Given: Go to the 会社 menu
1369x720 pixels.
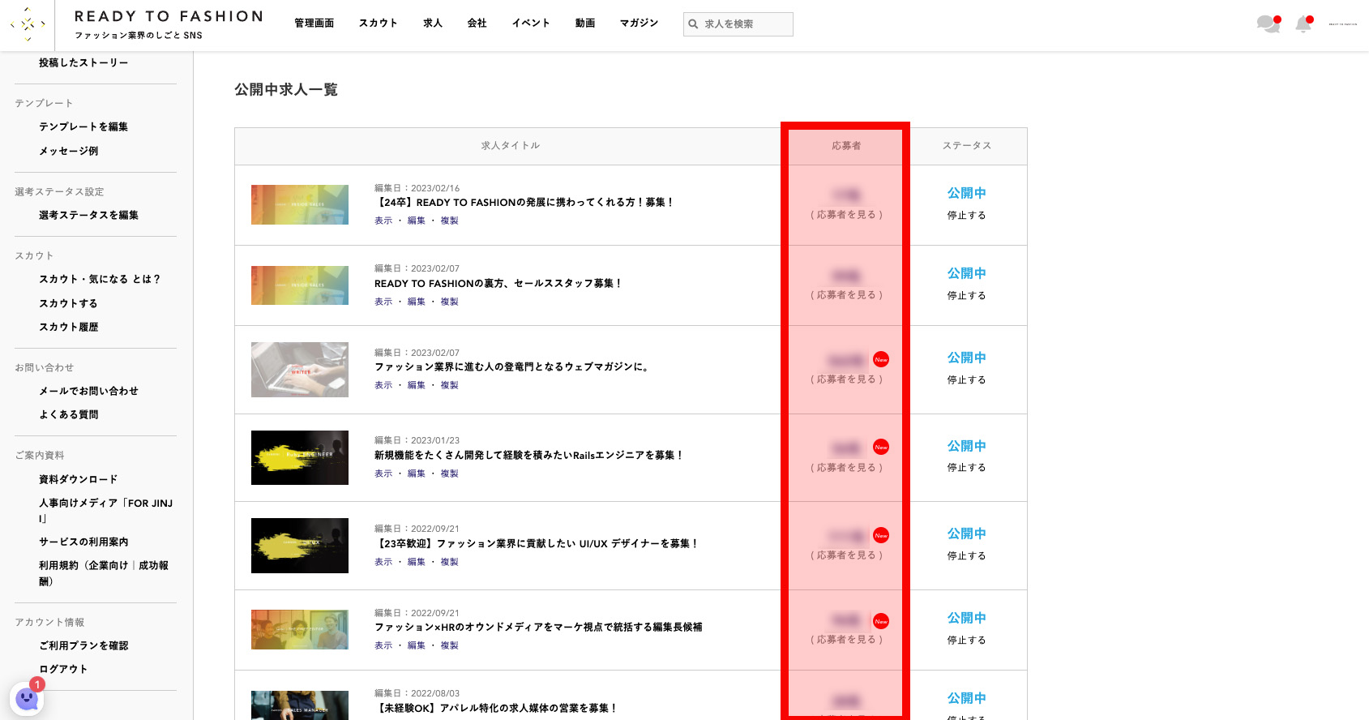Looking at the screenshot, I should pos(477,23).
